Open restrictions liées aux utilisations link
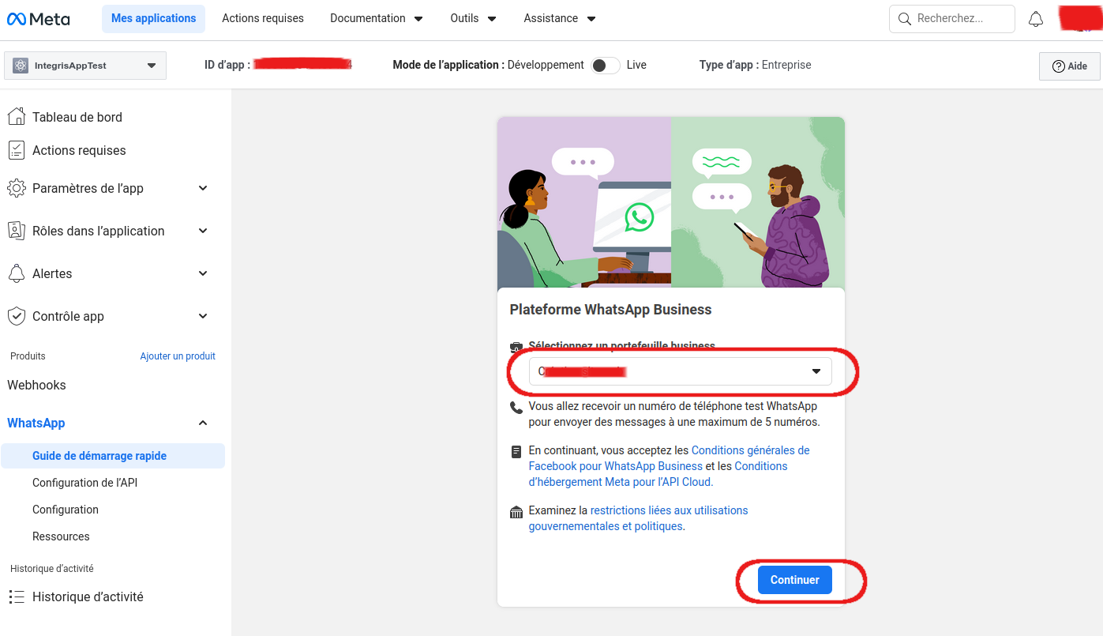The width and height of the screenshot is (1103, 636). 638,518
